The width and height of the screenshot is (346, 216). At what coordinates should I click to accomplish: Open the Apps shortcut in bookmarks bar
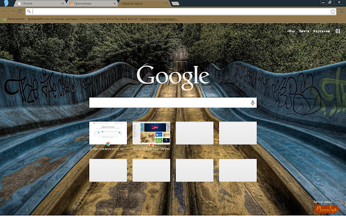coord(14,19)
